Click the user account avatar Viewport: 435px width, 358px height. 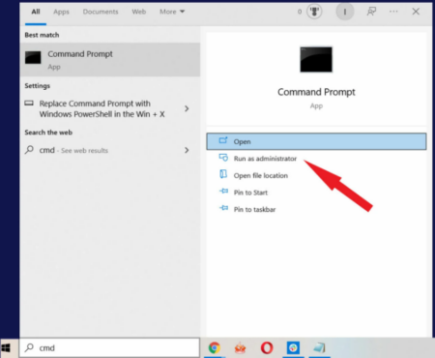pos(345,12)
